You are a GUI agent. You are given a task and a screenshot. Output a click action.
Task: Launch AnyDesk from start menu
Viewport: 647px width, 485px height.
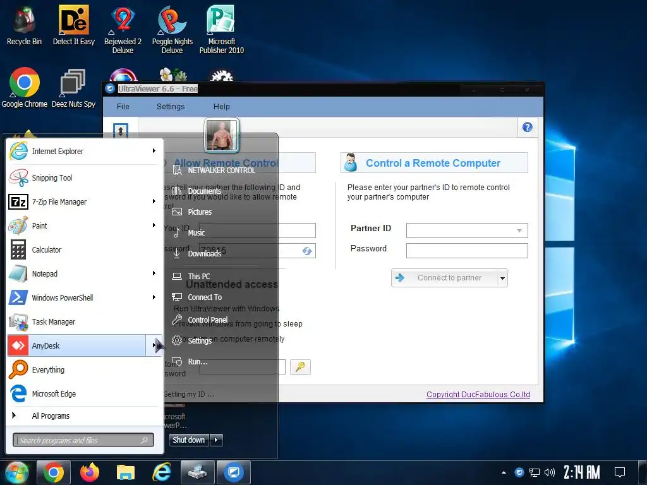click(x=76, y=345)
